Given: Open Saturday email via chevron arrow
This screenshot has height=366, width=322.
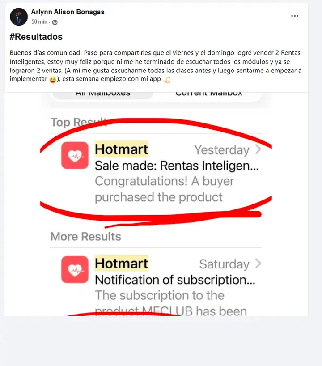Looking at the screenshot, I should (258, 264).
